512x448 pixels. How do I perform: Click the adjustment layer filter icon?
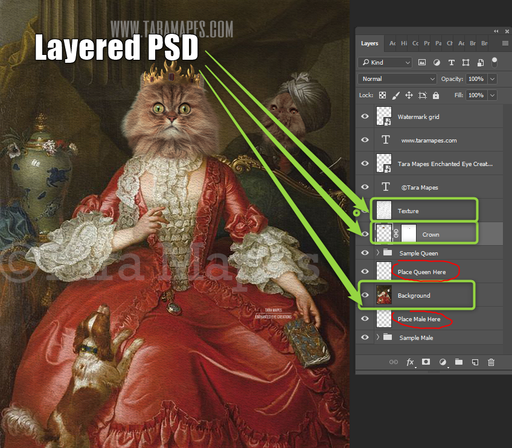(437, 62)
